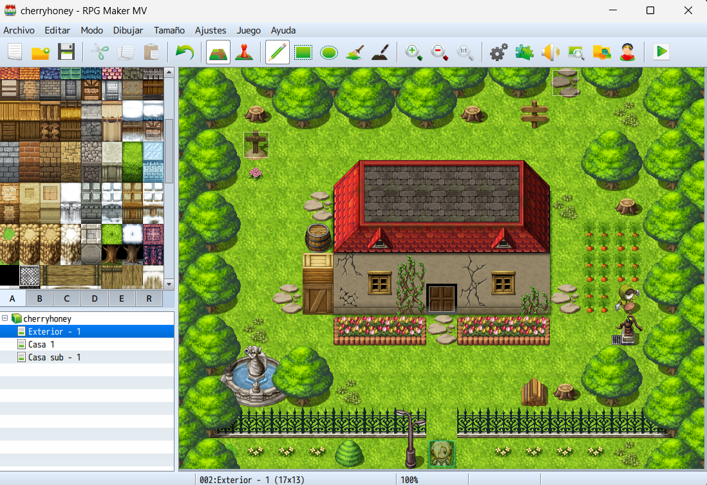
Task: Zoom in on the map
Action: pos(413,52)
